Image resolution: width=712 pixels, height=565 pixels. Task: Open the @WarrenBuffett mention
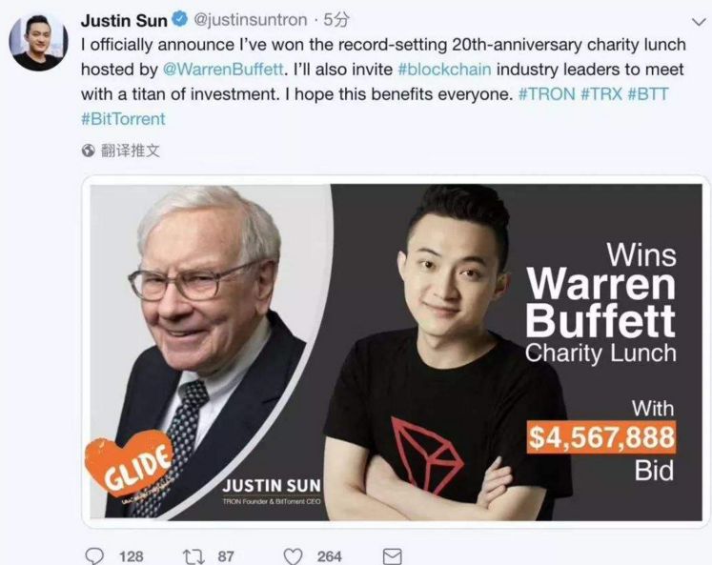click(x=223, y=70)
